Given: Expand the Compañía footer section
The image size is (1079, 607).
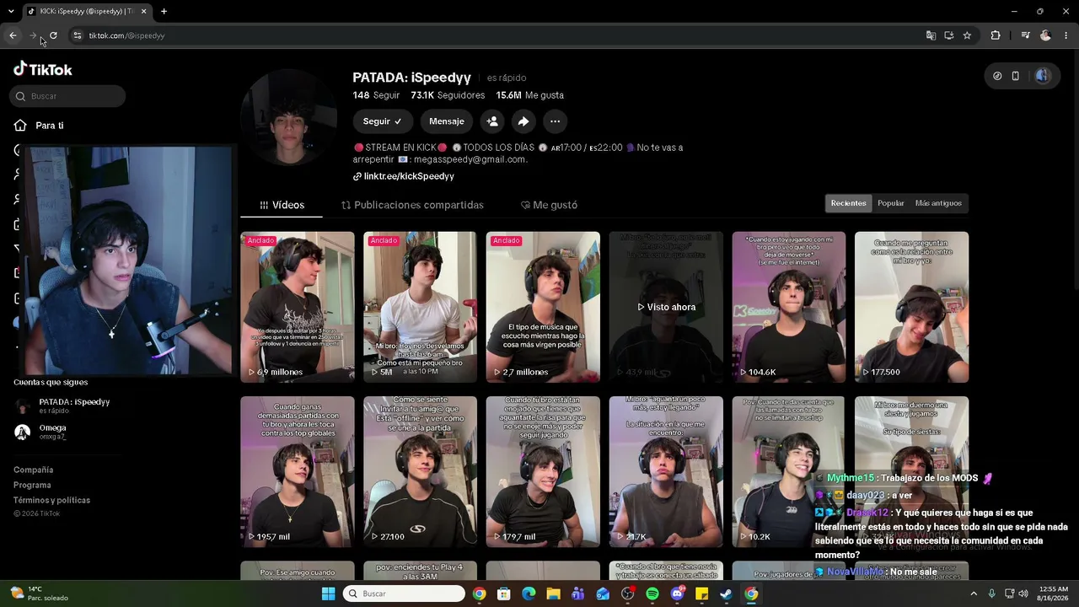Looking at the screenshot, I should coord(33,470).
